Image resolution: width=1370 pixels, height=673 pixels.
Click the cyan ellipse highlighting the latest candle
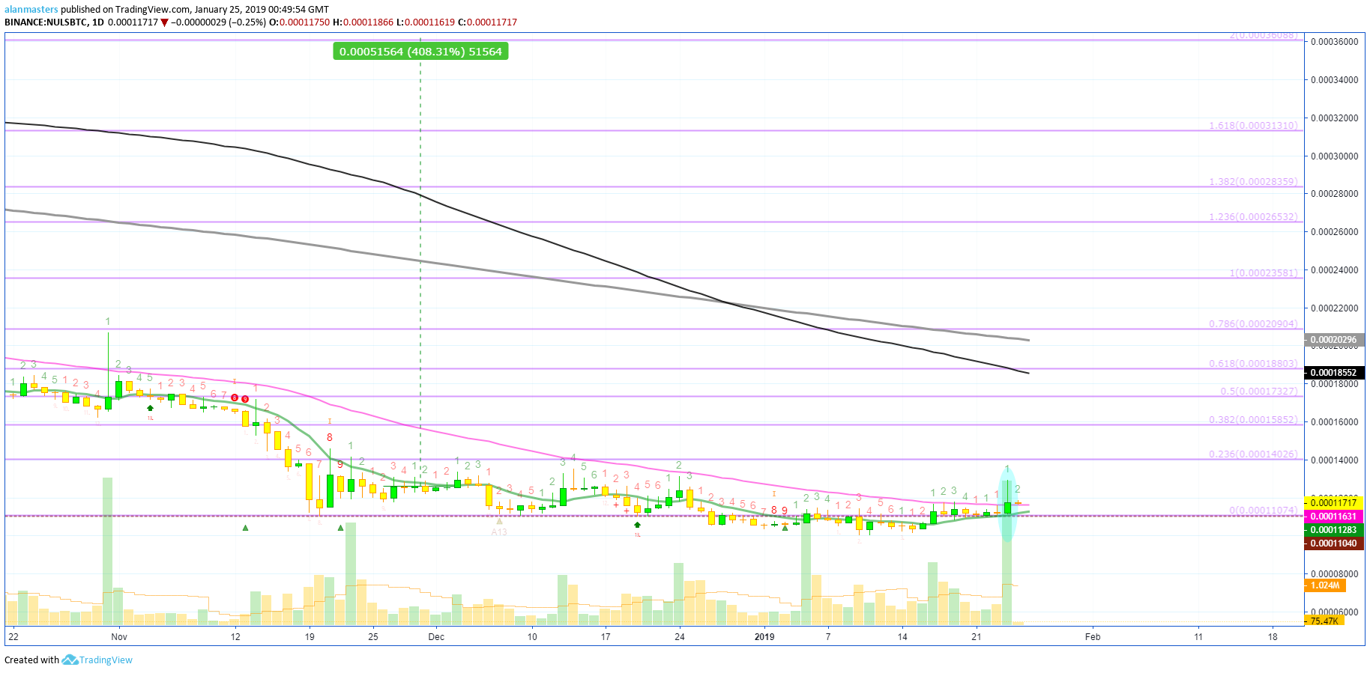click(1007, 503)
